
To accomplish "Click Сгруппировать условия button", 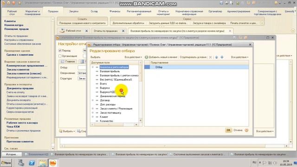I will coord(193,57).
